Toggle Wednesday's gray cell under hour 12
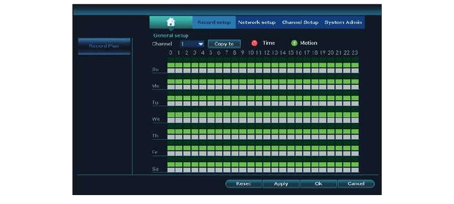 [267, 120]
